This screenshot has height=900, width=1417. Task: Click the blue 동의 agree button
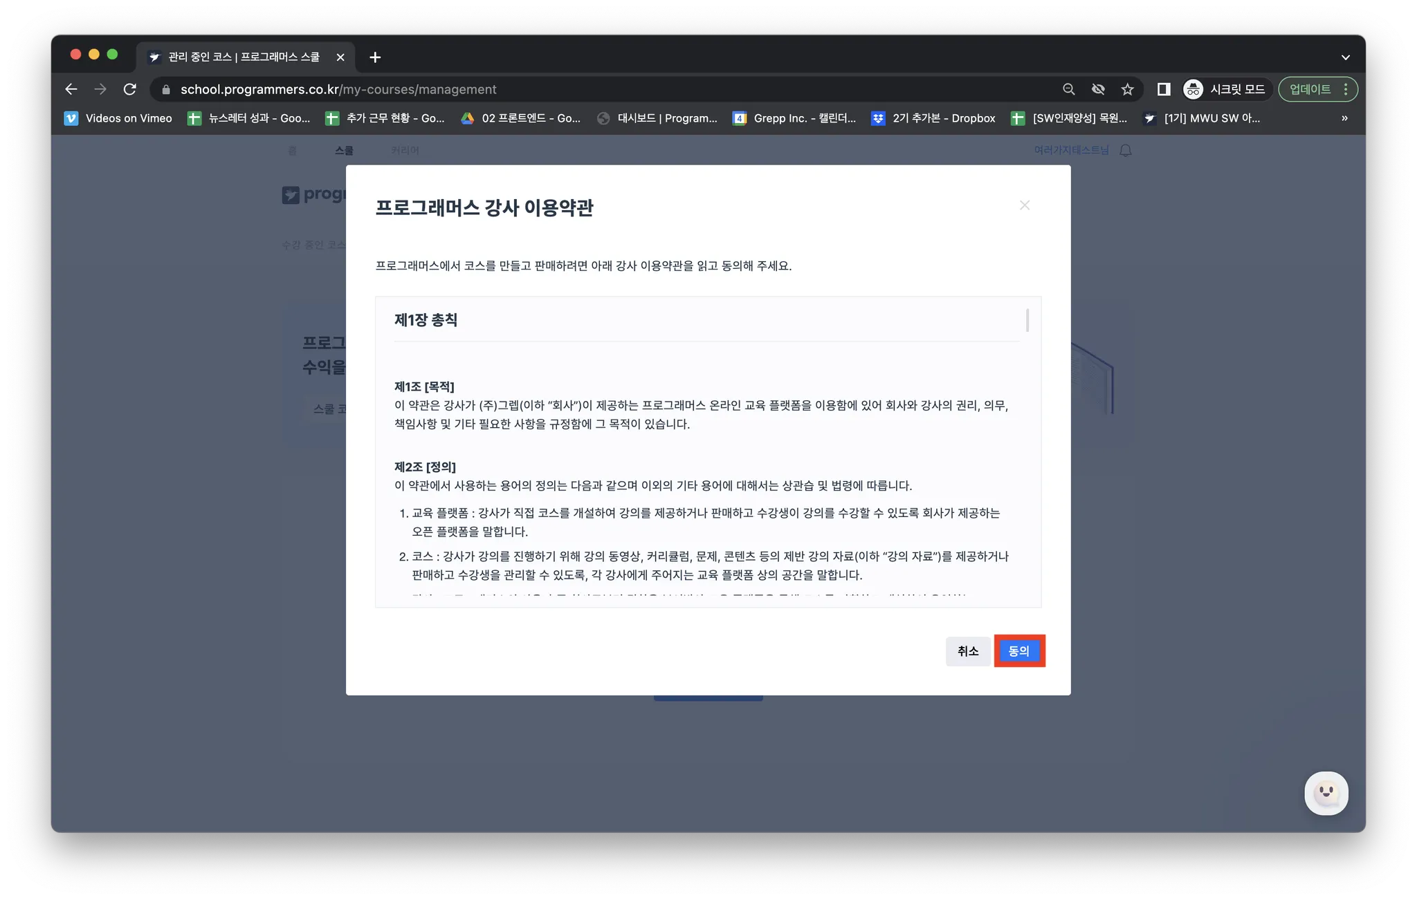(x=1019, y=650)
